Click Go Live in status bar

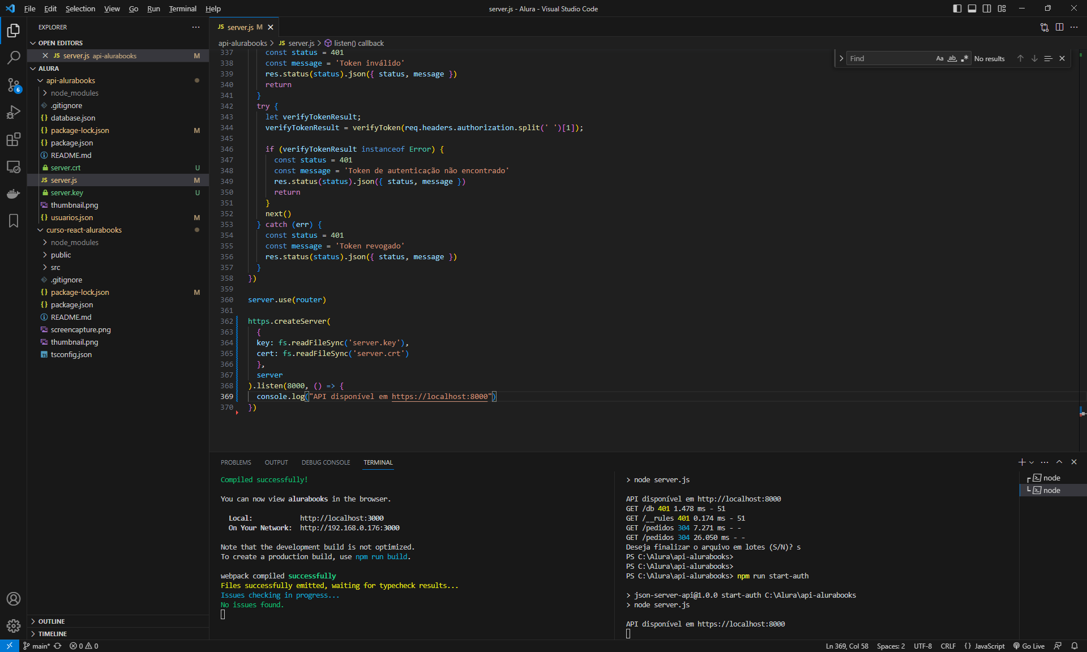click(x=1029, y=646)
